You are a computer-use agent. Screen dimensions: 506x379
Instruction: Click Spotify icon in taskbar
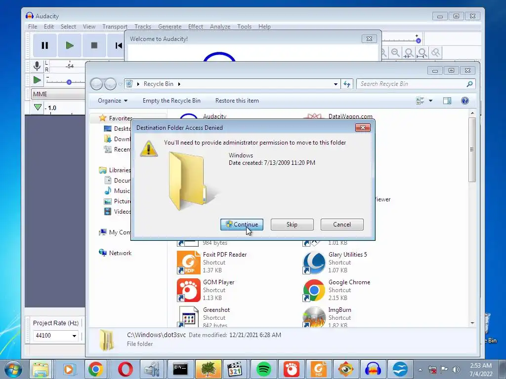(x=264, y=369)
